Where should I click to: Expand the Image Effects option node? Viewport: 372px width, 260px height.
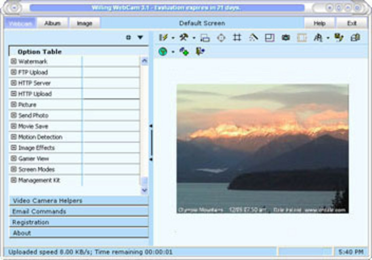pyautogui.click(x=14, y=148)
